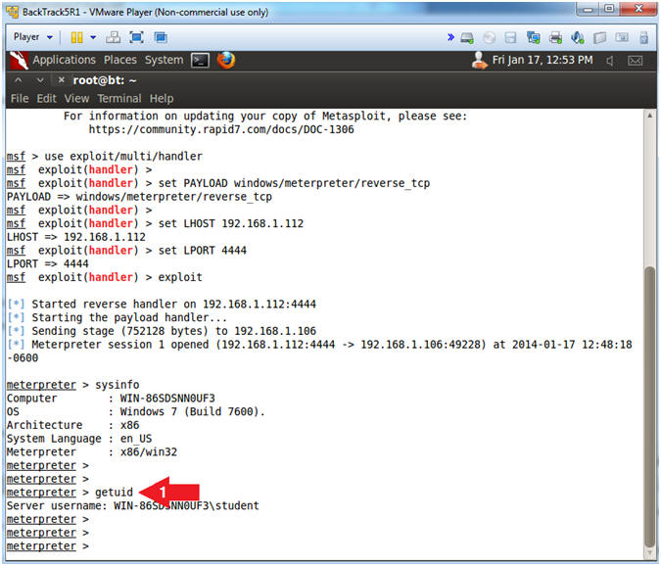Image resolution: width=661 pixels, height=566 pixels.
Task: Open the terminal Edit menu
Action: [46, 98]
